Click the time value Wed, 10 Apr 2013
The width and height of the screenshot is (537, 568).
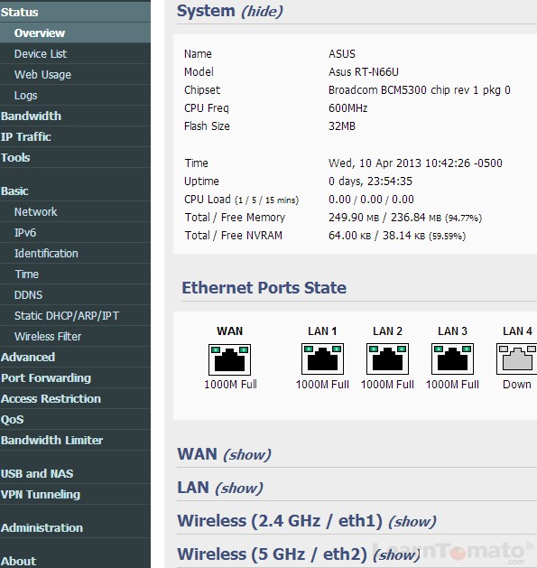pyautogui.click(x=415, y=163)
